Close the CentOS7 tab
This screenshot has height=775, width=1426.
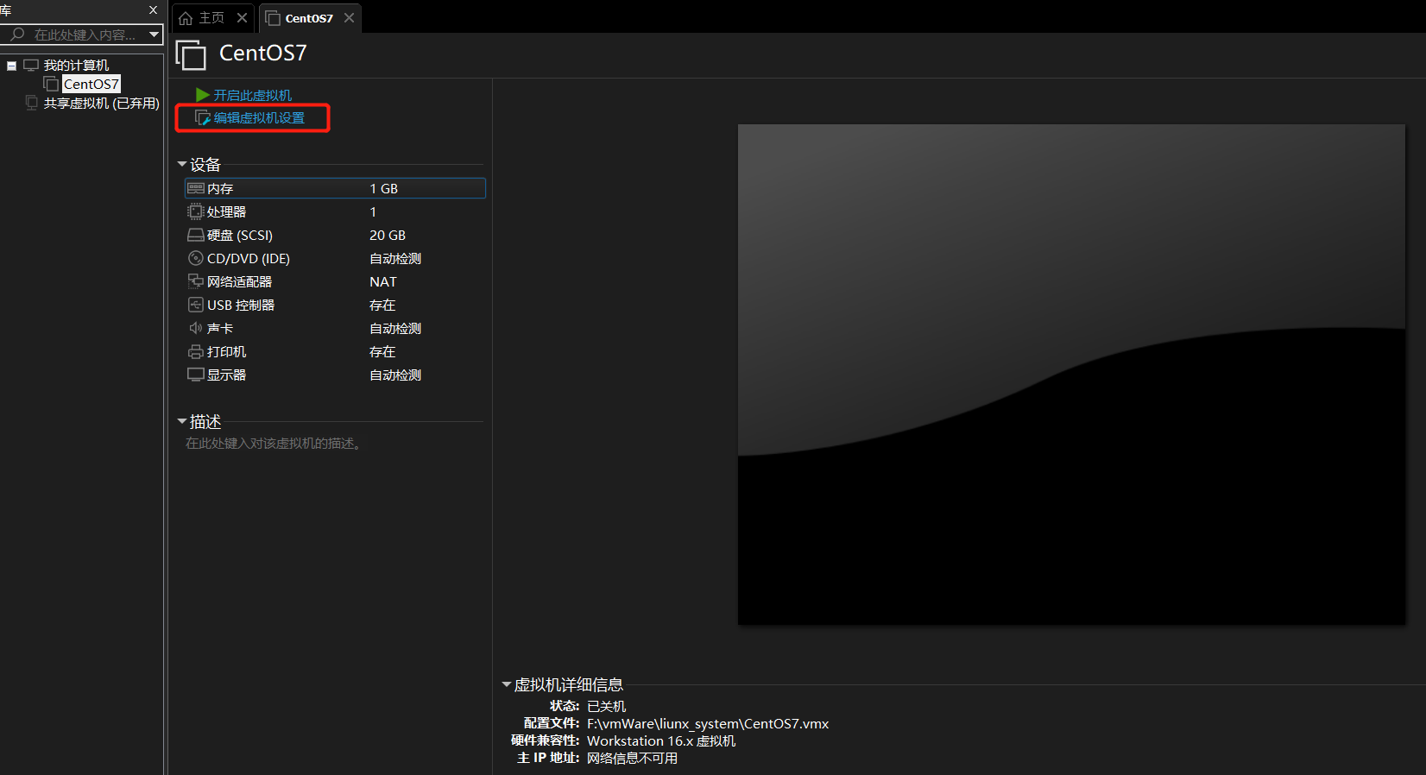[x=349, y=17]
